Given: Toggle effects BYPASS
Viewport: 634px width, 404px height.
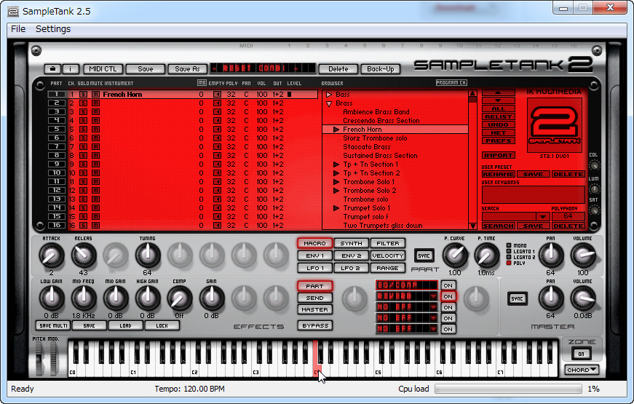Looking at the screenshot, I should (x=315, y=325).
